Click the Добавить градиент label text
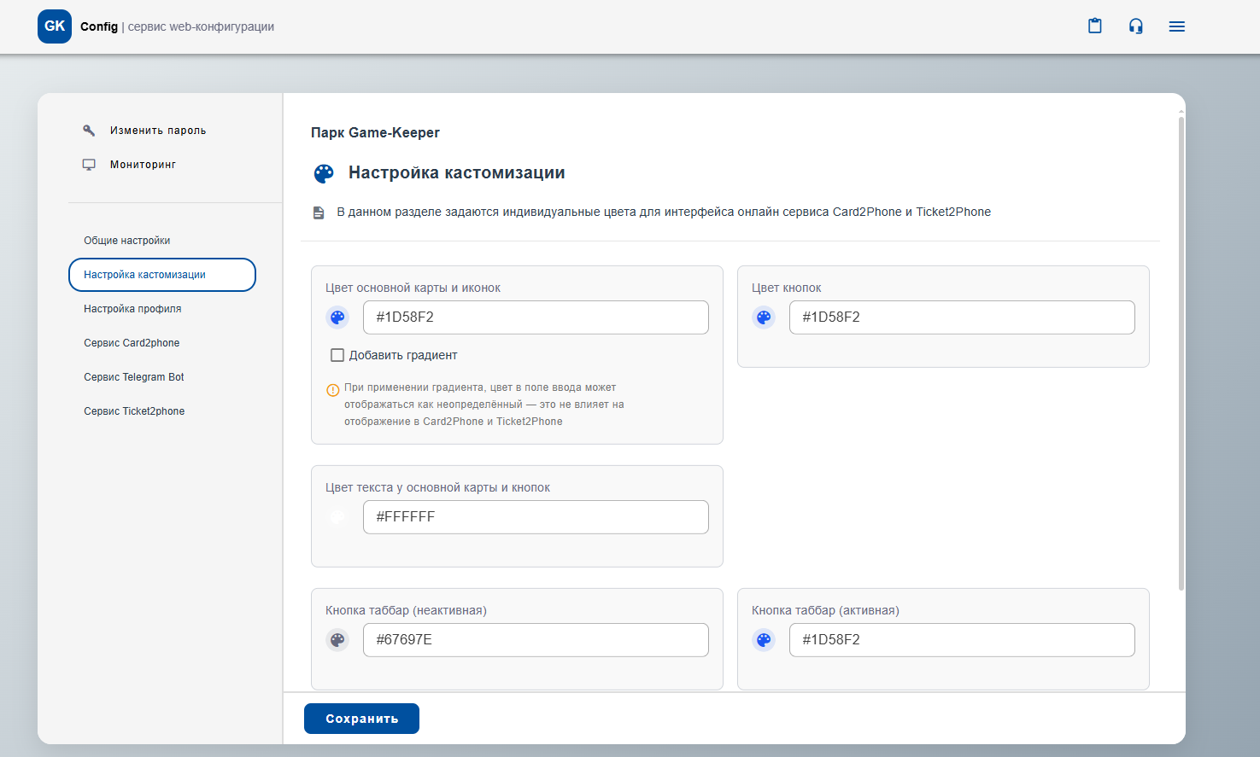Screen dimensions: 1260x757 403,355
